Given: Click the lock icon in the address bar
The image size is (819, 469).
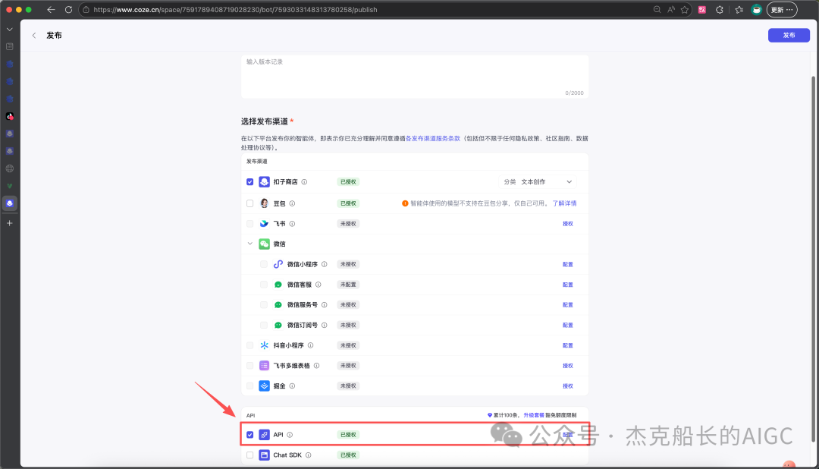Looking at the screenshot, I should tap(86, 9).
